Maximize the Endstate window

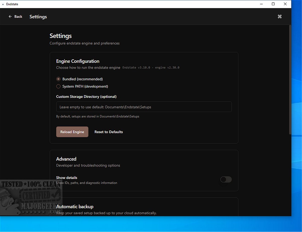coord(273,4)
